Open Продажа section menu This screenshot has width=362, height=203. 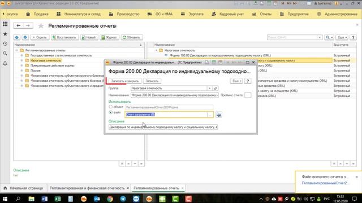pos(37,14)
